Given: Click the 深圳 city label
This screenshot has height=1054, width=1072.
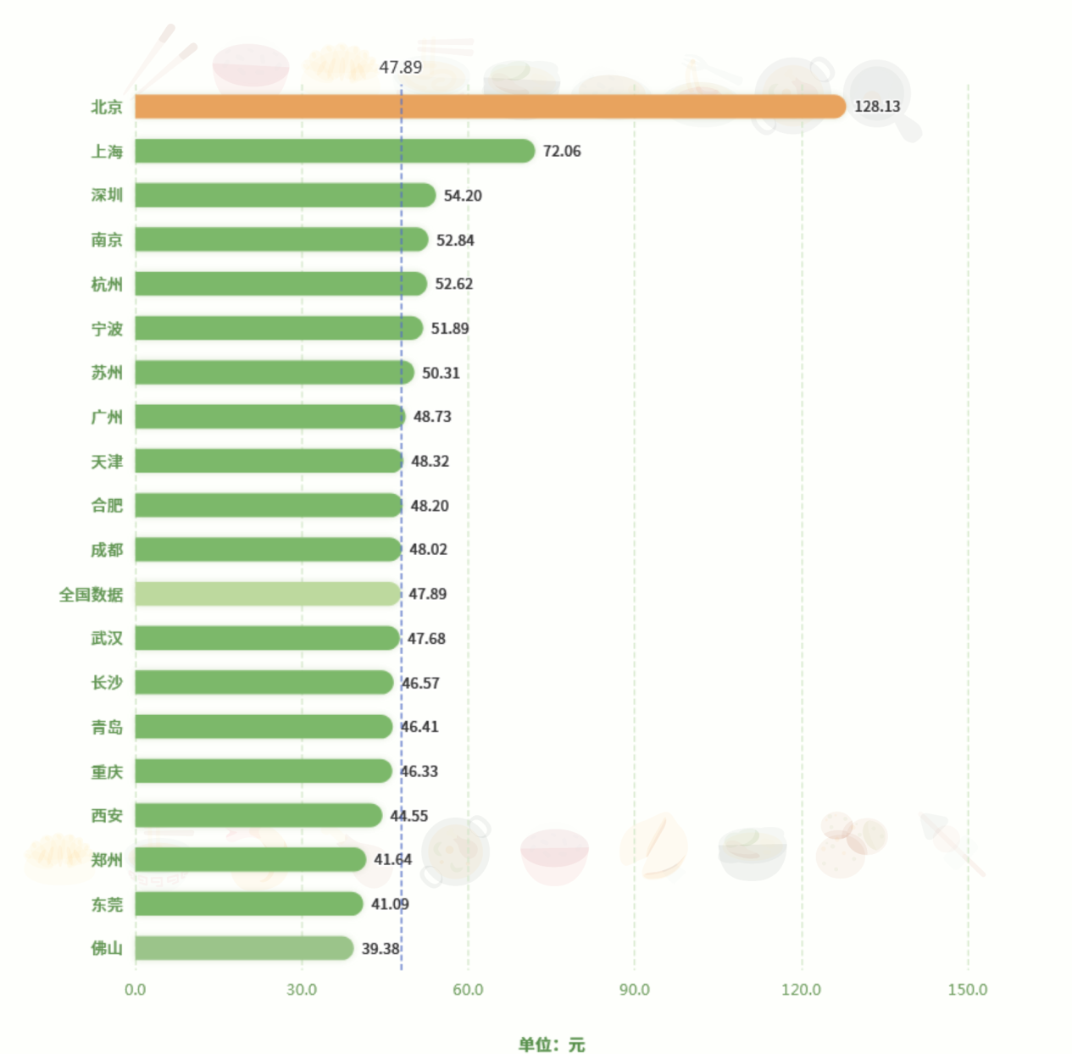Looking at the screenshot, I should [x=107, y=196].
